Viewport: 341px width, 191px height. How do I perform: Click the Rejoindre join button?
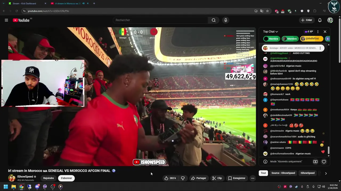click(x=48, y=178)
